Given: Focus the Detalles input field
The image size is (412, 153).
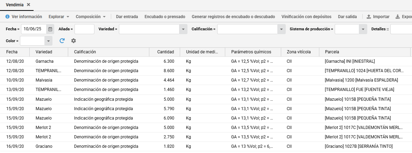Looking at the screenshot, I should (x=401, y=29).
